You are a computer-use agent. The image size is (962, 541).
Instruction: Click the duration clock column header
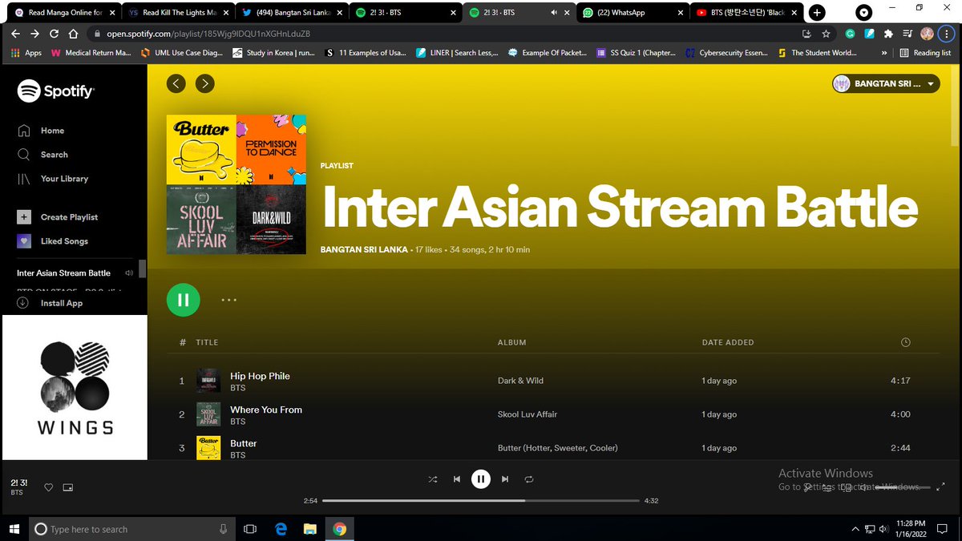click(x=906, y=342)
